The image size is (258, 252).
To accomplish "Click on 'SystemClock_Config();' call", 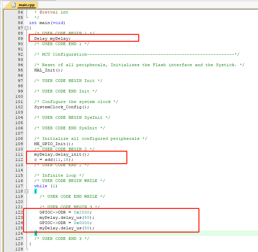I will click(62, 107).
